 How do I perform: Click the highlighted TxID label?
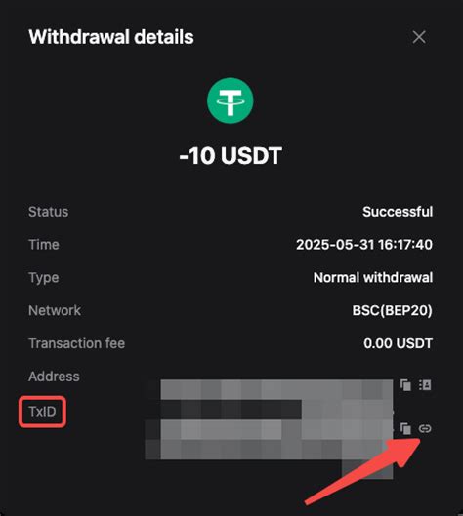(x=43, y=412)
